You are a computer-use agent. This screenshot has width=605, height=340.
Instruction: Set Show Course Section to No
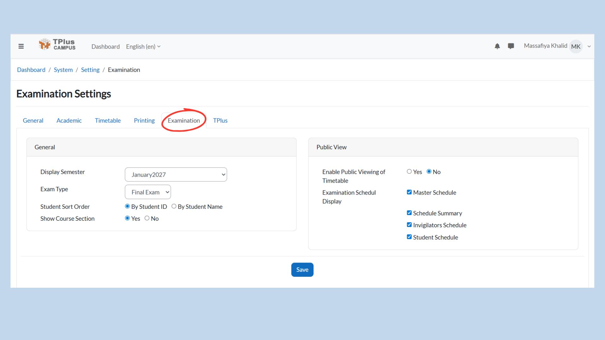pos(147,218)
